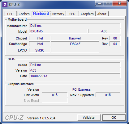This screenshot has height=124, width=129.
Task: Click the PCI-Express version field
Action: click(x=81, y=89)
